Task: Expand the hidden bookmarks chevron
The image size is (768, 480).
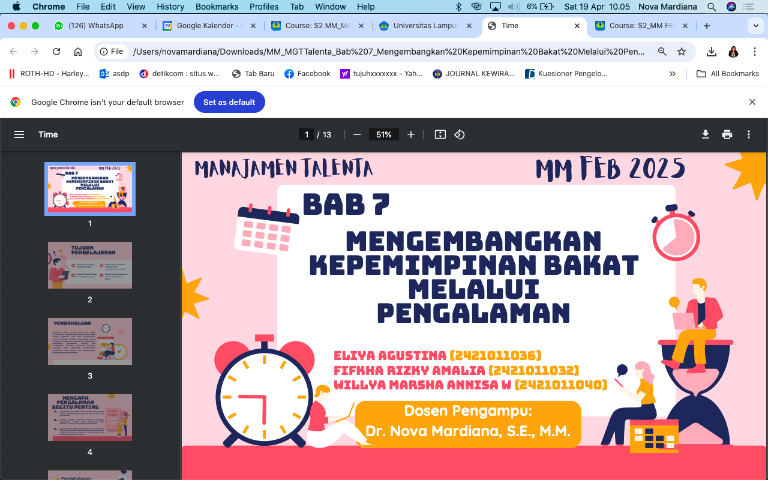Action: coord(673,74)
